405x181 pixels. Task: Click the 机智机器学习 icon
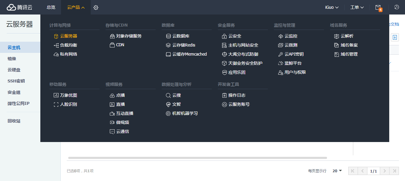coord(168,113)
